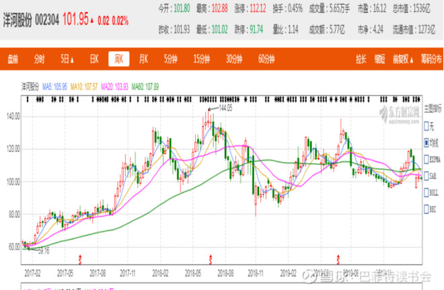Open the 前复权 adjustment dropdown

pyautogui.click(x=403, y=59)
